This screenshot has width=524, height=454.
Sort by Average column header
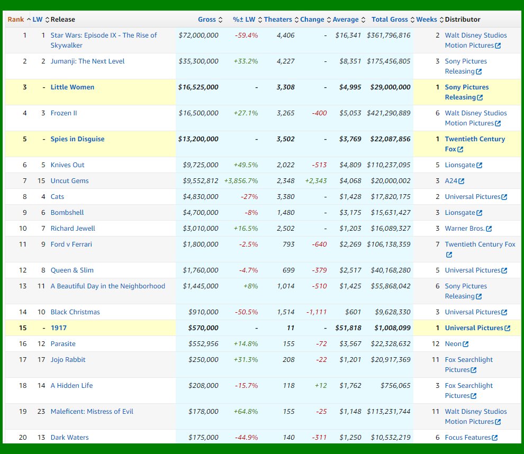tap(346, 20)
